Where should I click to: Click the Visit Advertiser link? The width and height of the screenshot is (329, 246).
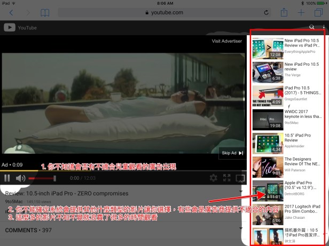point(226,41)
